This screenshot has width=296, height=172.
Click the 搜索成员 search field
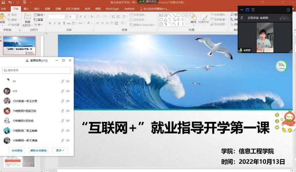point(37,70)
